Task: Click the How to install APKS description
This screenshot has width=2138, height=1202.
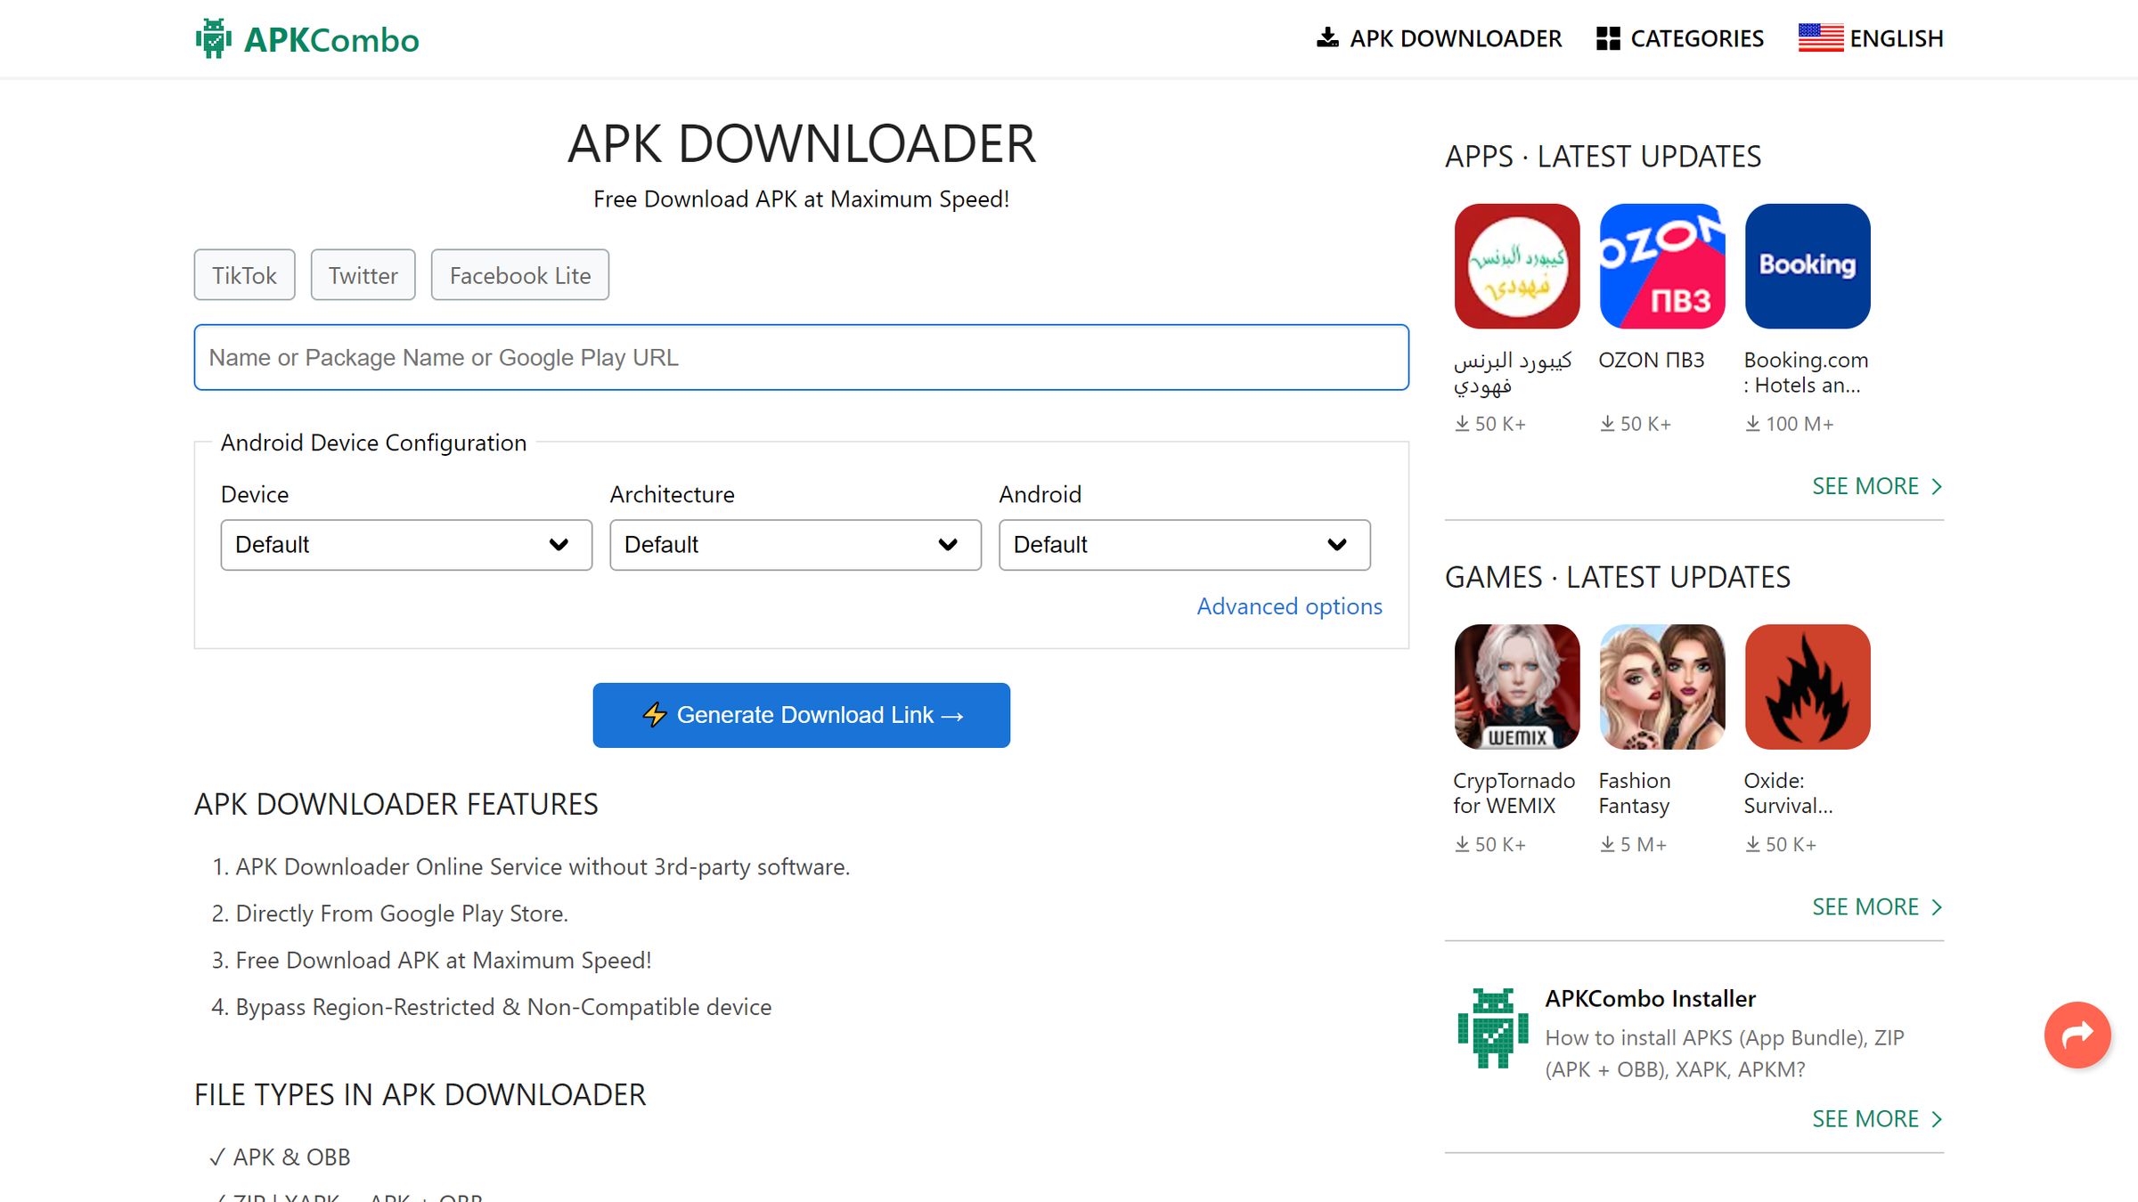Action: click(1724, 1053)
